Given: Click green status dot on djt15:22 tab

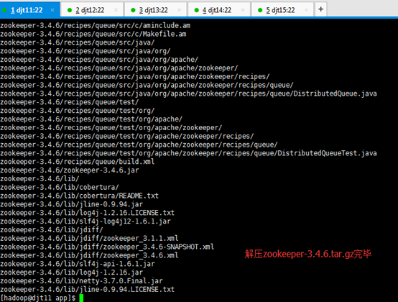Looking at the screenshot, I should (260, 10).
